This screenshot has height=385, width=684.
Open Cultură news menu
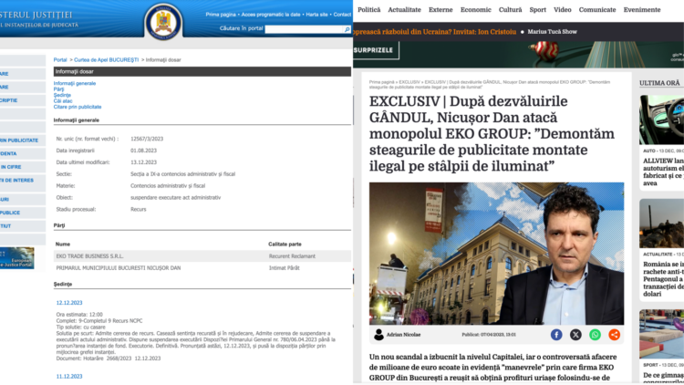(x=511, y=10)
